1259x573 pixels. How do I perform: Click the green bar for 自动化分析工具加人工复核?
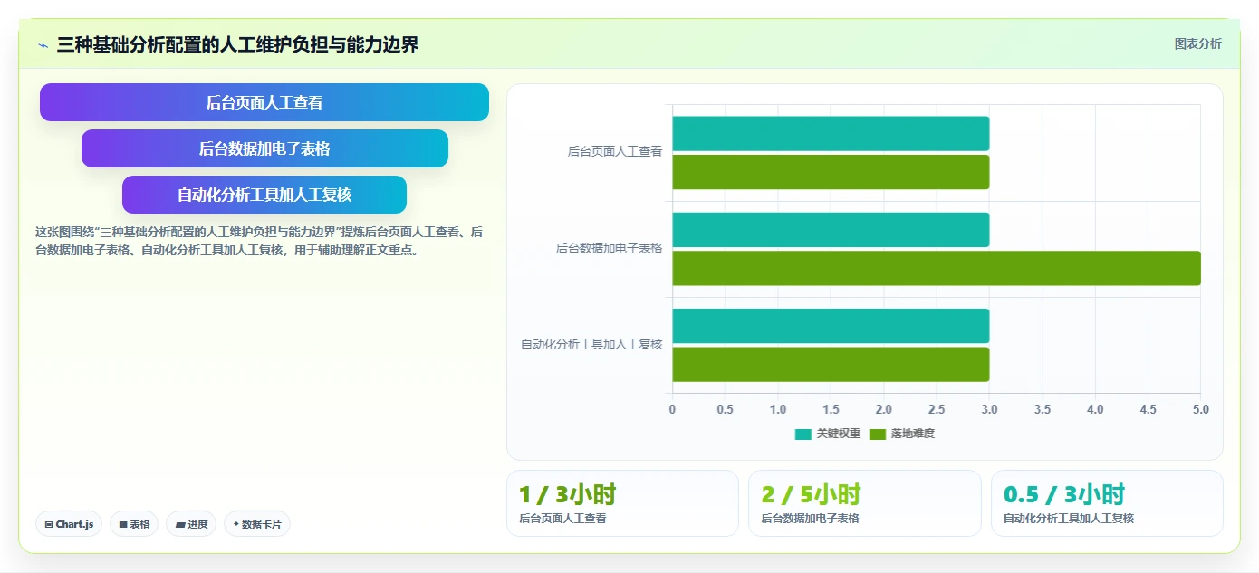831,364
